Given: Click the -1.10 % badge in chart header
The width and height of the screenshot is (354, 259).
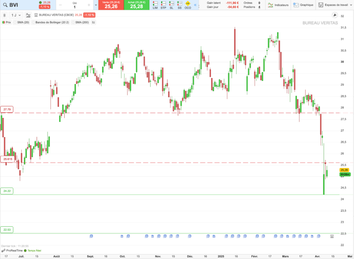Looking at the screenshot, I should pos(89,15).
